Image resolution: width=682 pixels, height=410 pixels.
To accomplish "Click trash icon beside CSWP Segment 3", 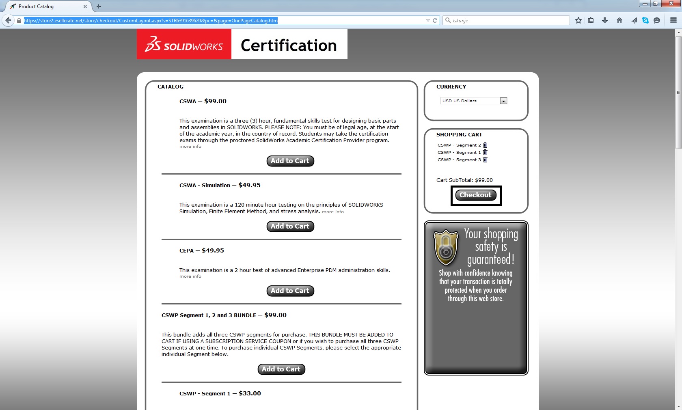I will point(485,160).
